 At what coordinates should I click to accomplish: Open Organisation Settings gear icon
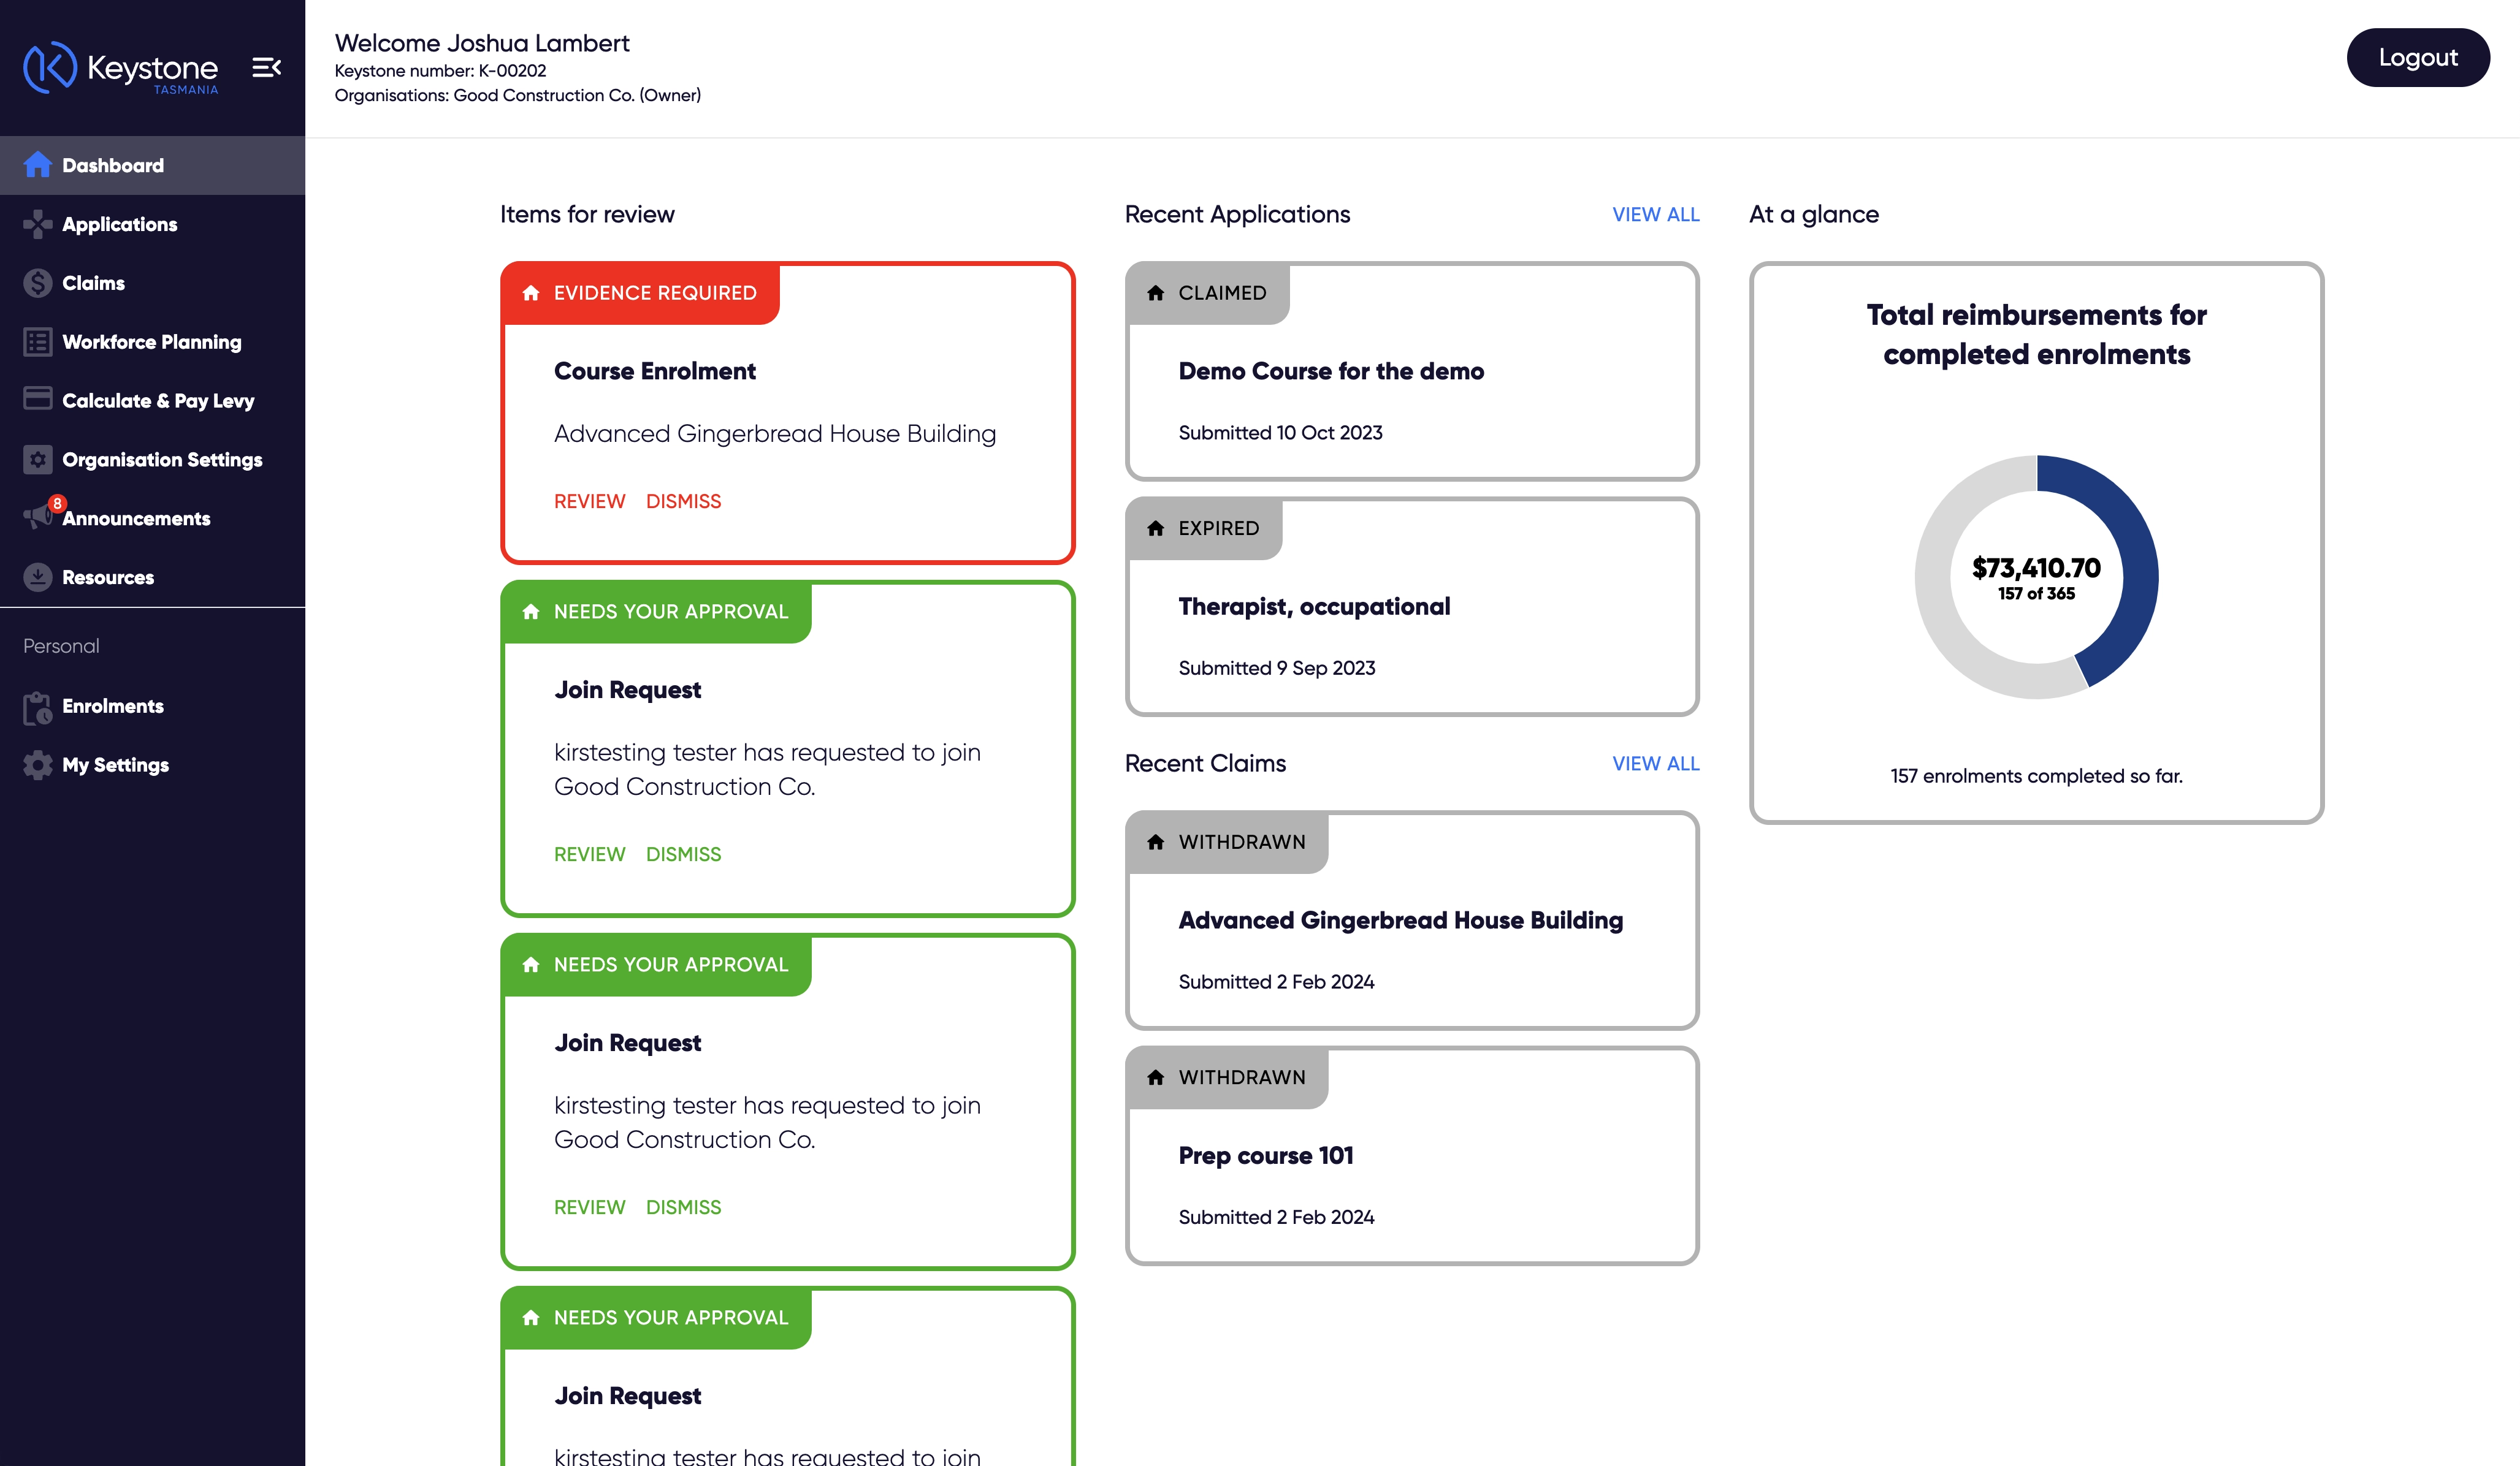click(37, 460)
